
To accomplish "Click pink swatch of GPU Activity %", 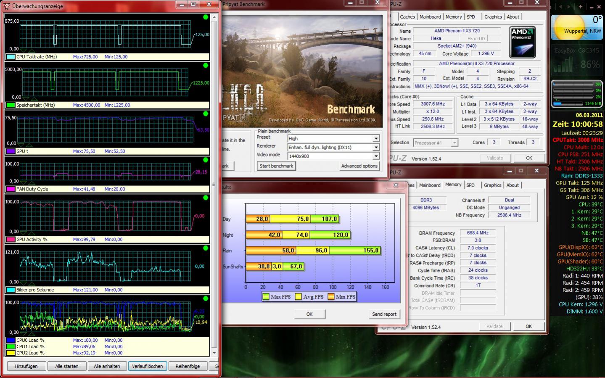I will click(11, 240).
